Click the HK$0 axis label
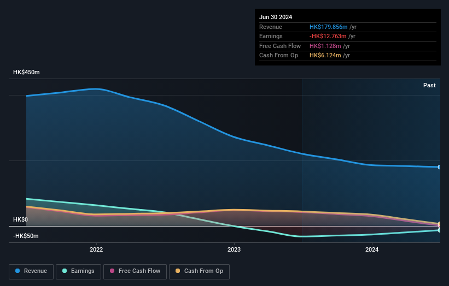 21,219
